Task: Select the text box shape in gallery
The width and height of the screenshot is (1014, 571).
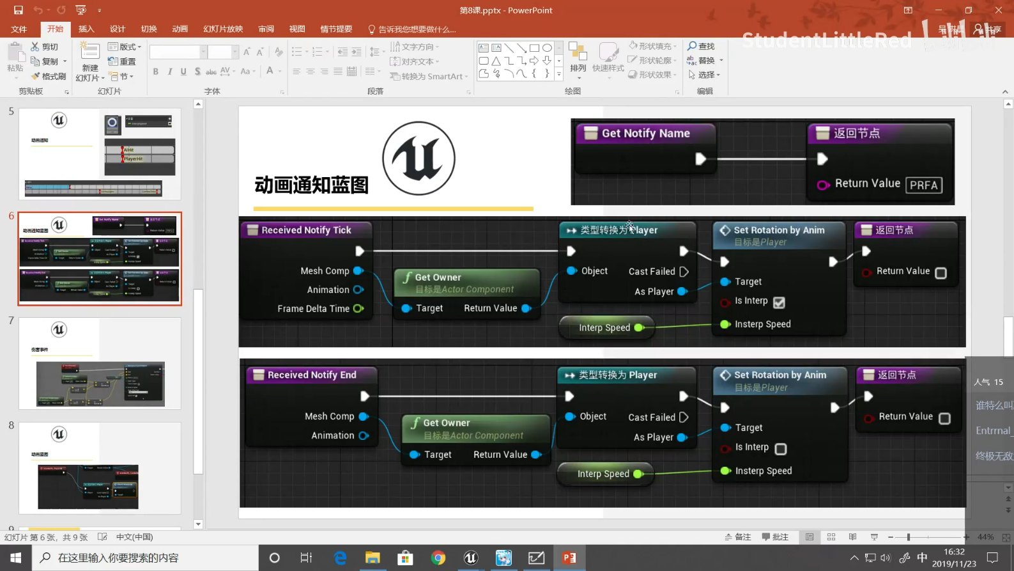Action: [x=484, y=48]
